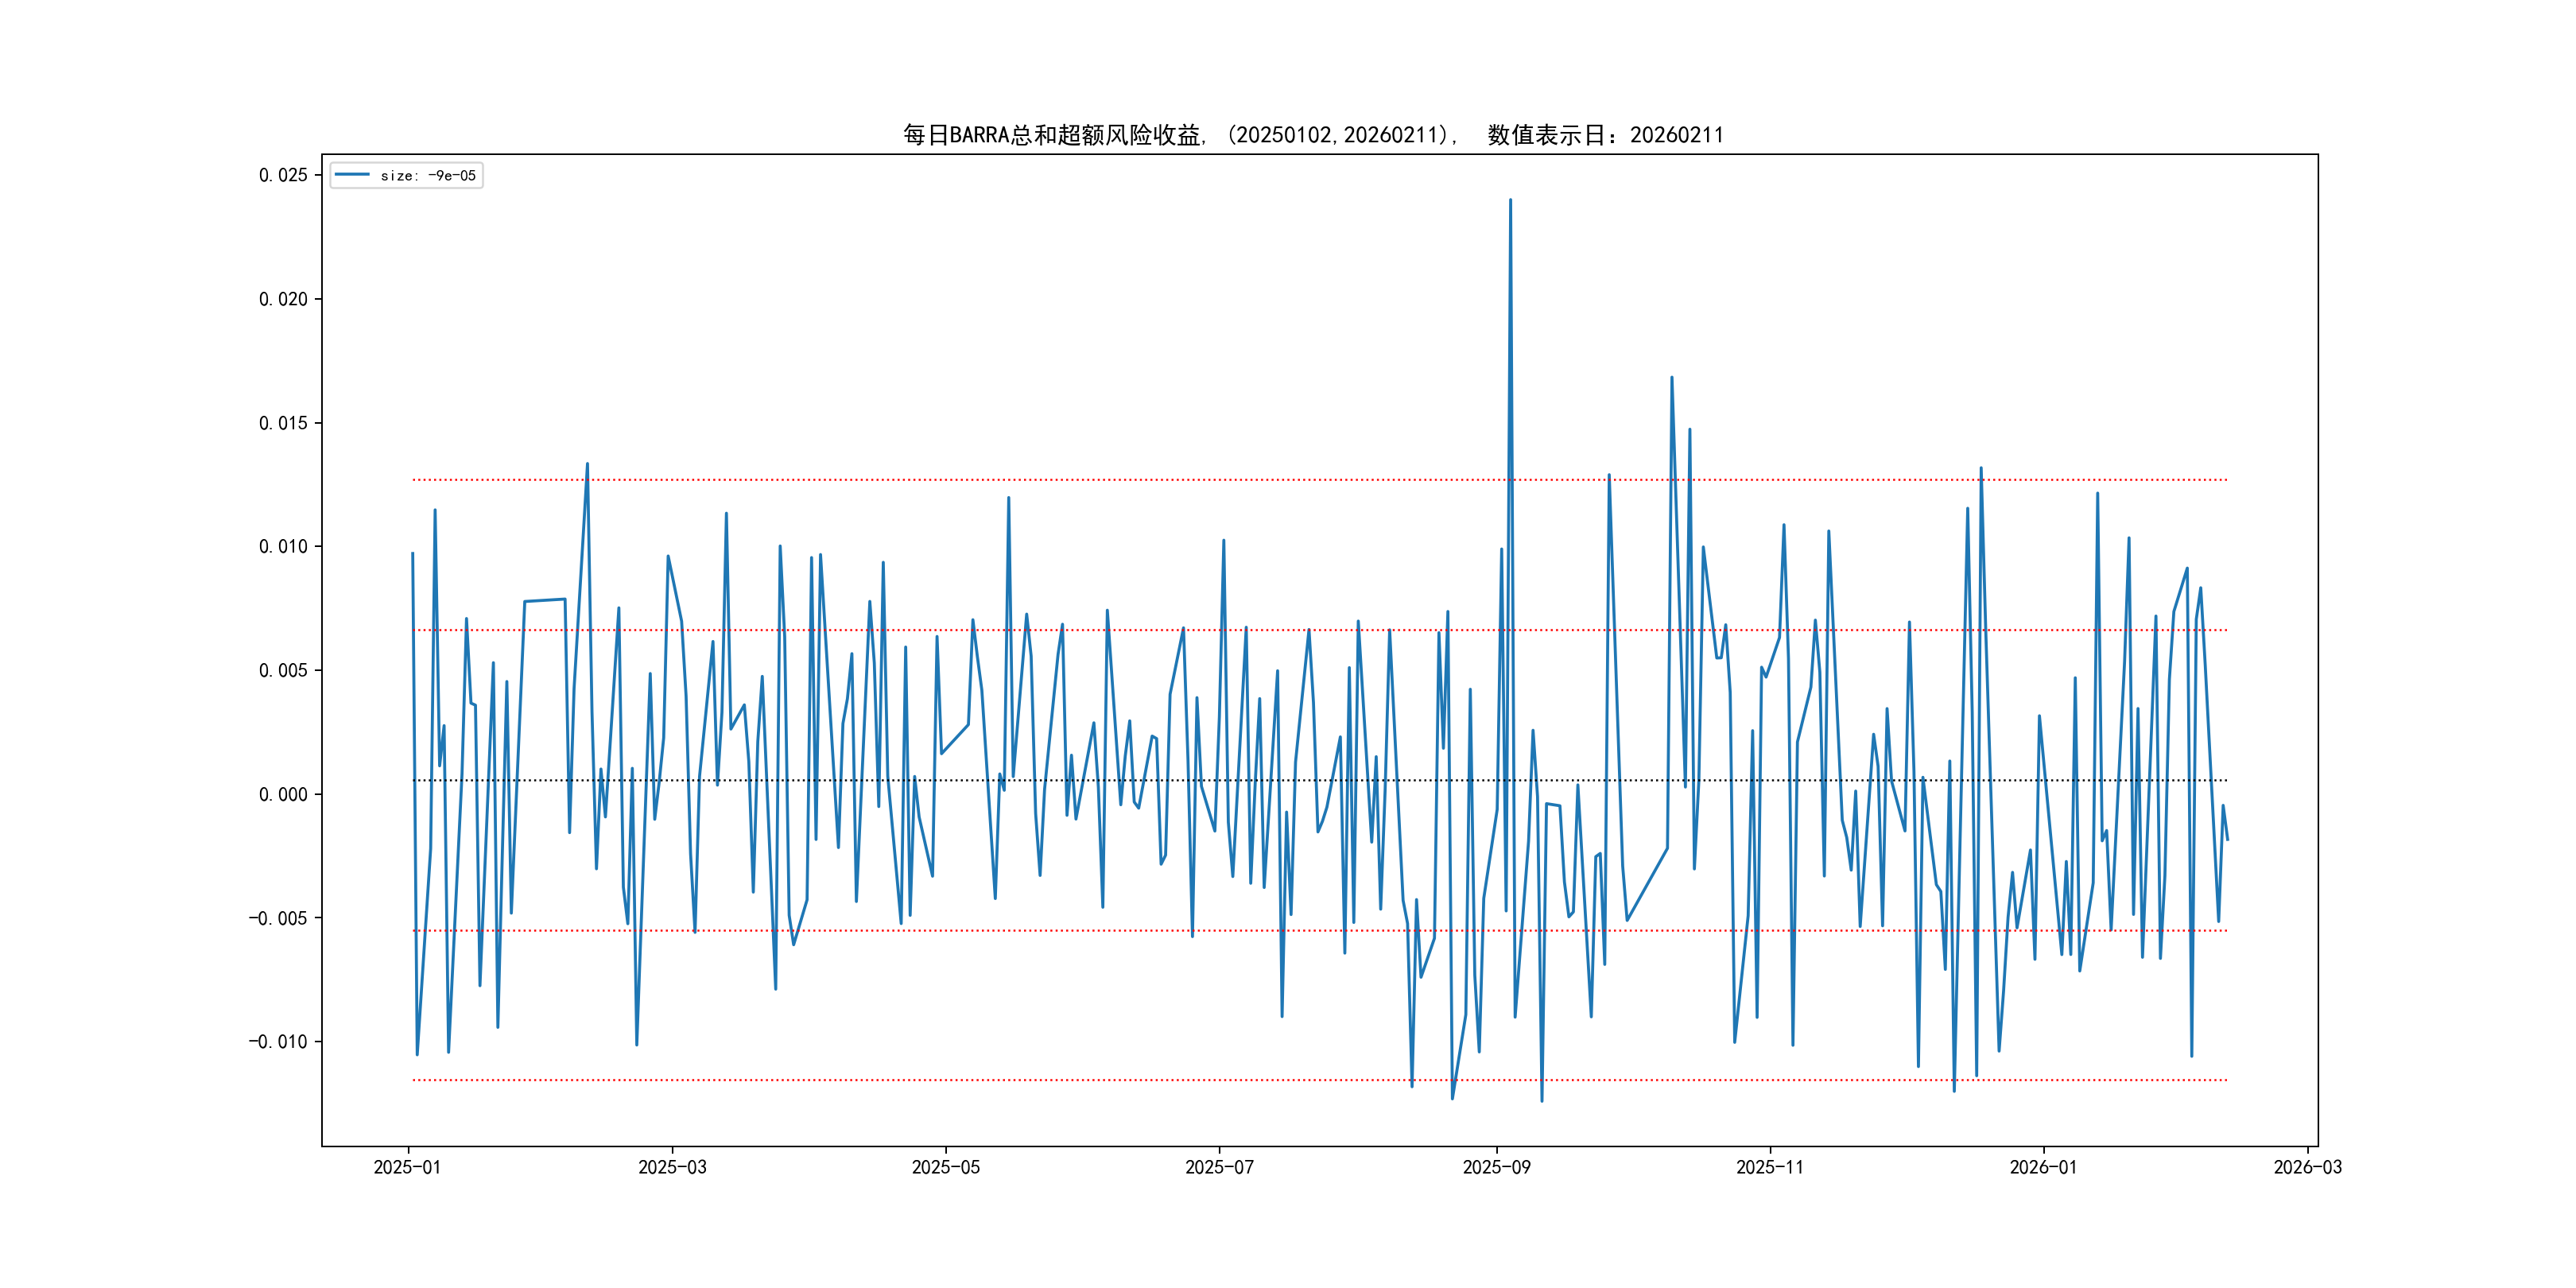
Task: Click the 2025-07 x-axis tick label
Action: [x=1219, y=1167]
